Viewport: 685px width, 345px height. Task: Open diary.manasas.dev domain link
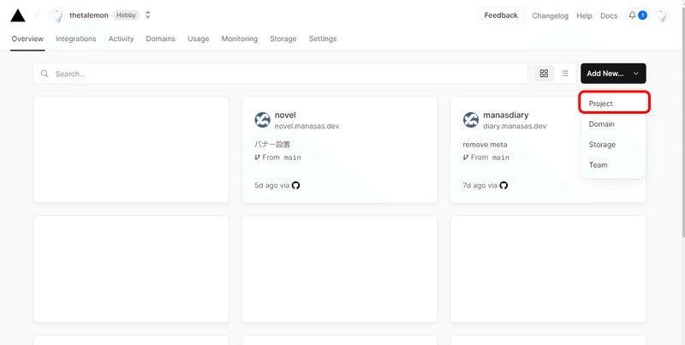coord(515,126)
